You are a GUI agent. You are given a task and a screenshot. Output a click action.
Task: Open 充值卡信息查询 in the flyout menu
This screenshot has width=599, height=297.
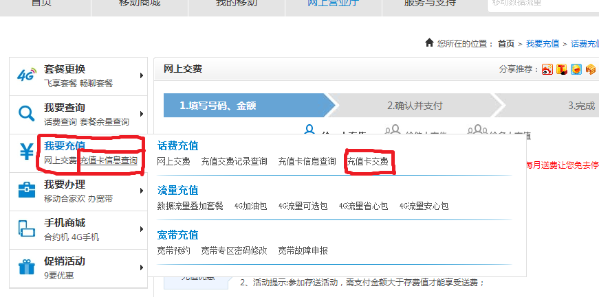[x=307, y=161]
